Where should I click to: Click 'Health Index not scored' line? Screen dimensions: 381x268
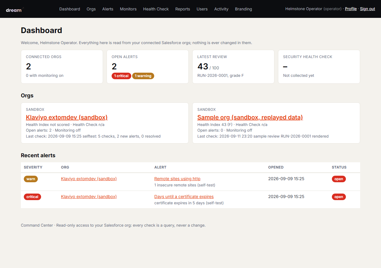coord(65,125)
